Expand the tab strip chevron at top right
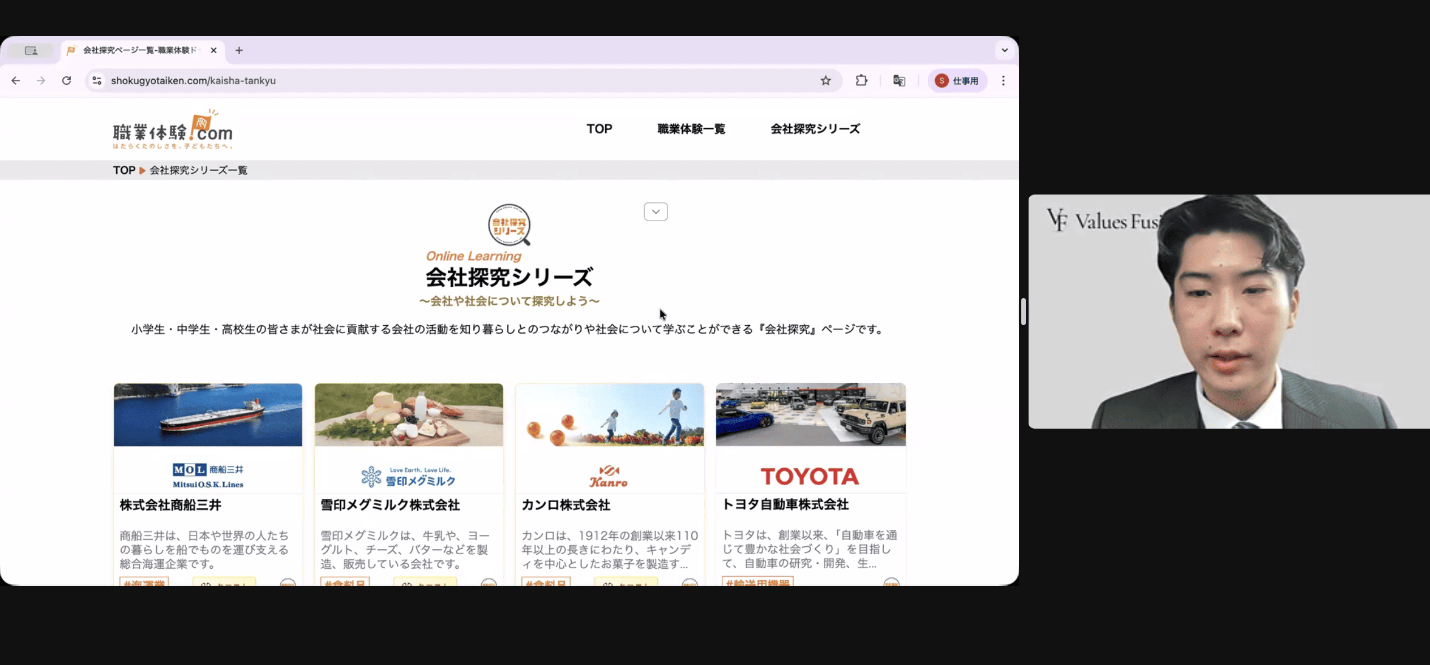Image resolution: width=1430 pixels, height=665 pixels. tap(1004, 50)
